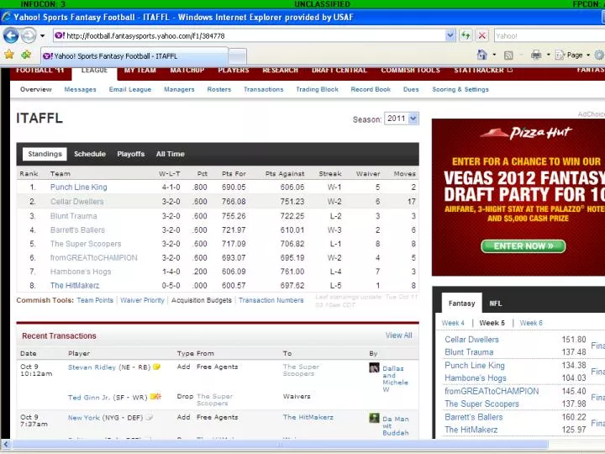The width and height of the screenshot is (605, 454).
Task: Open the Season 2011 dropdown
Action: (402, 119)
